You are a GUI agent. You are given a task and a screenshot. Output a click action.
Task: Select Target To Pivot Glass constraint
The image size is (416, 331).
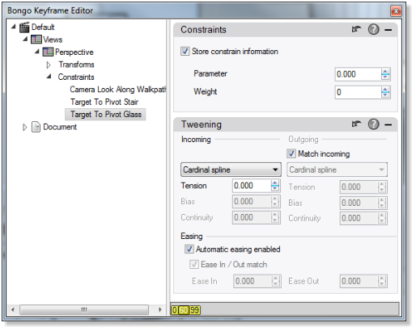coord(106,115)
